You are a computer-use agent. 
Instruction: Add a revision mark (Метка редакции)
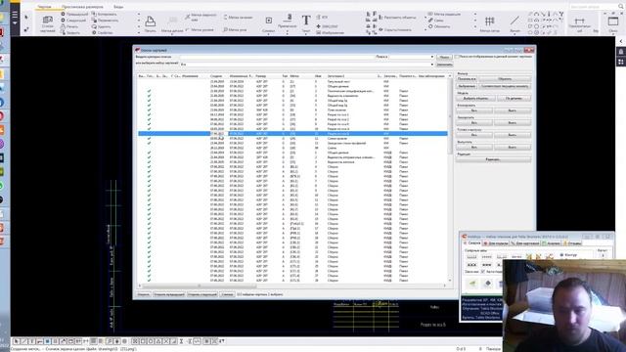click(444, 14)
